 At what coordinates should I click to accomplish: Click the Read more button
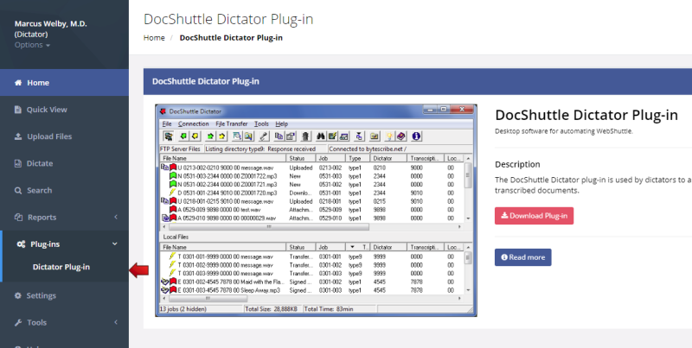click(x=522, y=257)
